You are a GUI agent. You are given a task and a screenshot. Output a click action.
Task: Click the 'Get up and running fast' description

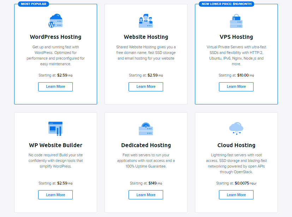(55, 55)
